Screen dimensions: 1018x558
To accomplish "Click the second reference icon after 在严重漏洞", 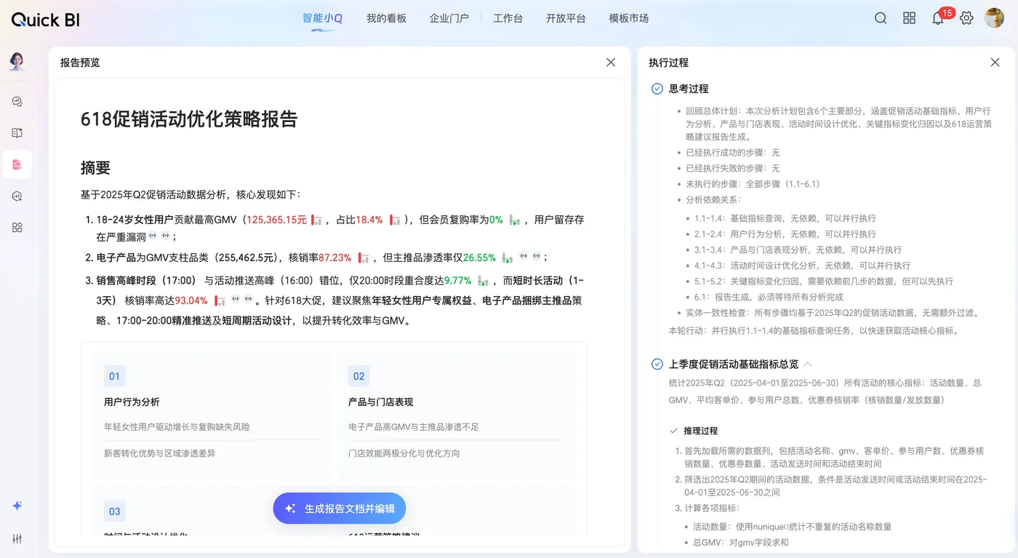I will pyautogui.click(x=165, y=236).
